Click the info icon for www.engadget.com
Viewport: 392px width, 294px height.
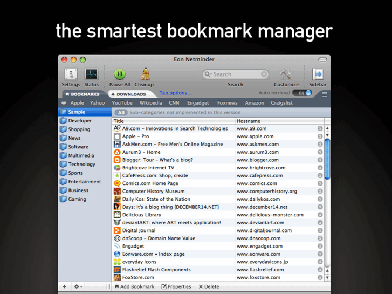[x=320, y=246]
